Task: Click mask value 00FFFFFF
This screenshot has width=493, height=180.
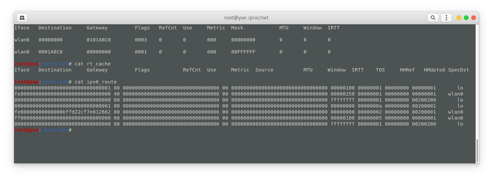Action: [x=243, y=52]
